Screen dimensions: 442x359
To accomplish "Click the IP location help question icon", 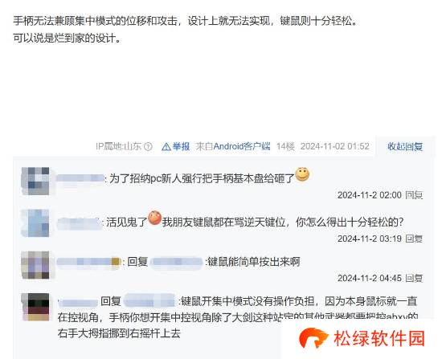I will pyautogui.click(x=148, y=146).
